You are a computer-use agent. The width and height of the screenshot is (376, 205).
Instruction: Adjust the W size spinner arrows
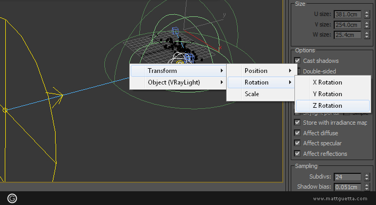coord(366,35)
